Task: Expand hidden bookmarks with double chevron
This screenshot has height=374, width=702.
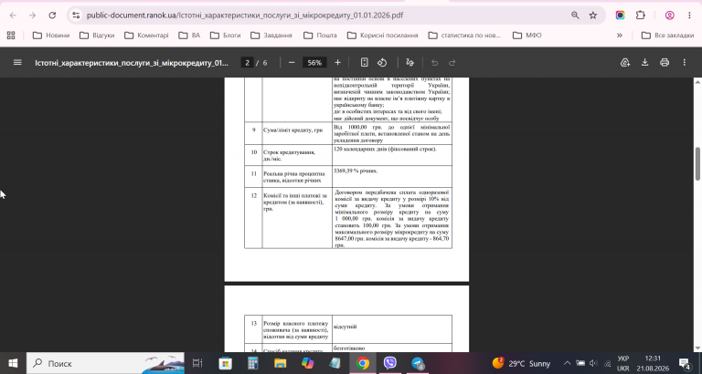Action: tap(620, 36)
